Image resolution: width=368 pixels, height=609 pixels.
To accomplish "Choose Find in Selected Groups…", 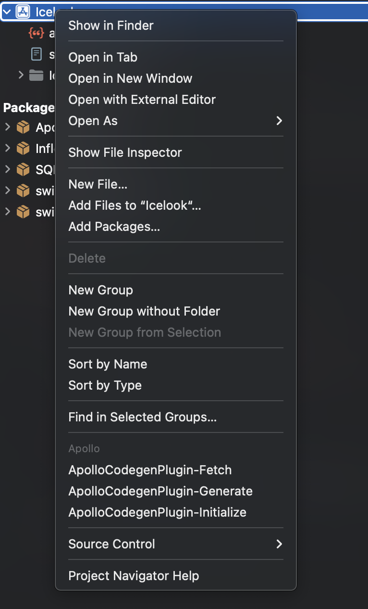I will point(176,417).
